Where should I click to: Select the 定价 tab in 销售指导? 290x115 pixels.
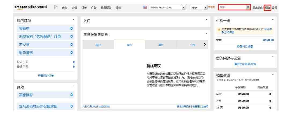point(129,45)
